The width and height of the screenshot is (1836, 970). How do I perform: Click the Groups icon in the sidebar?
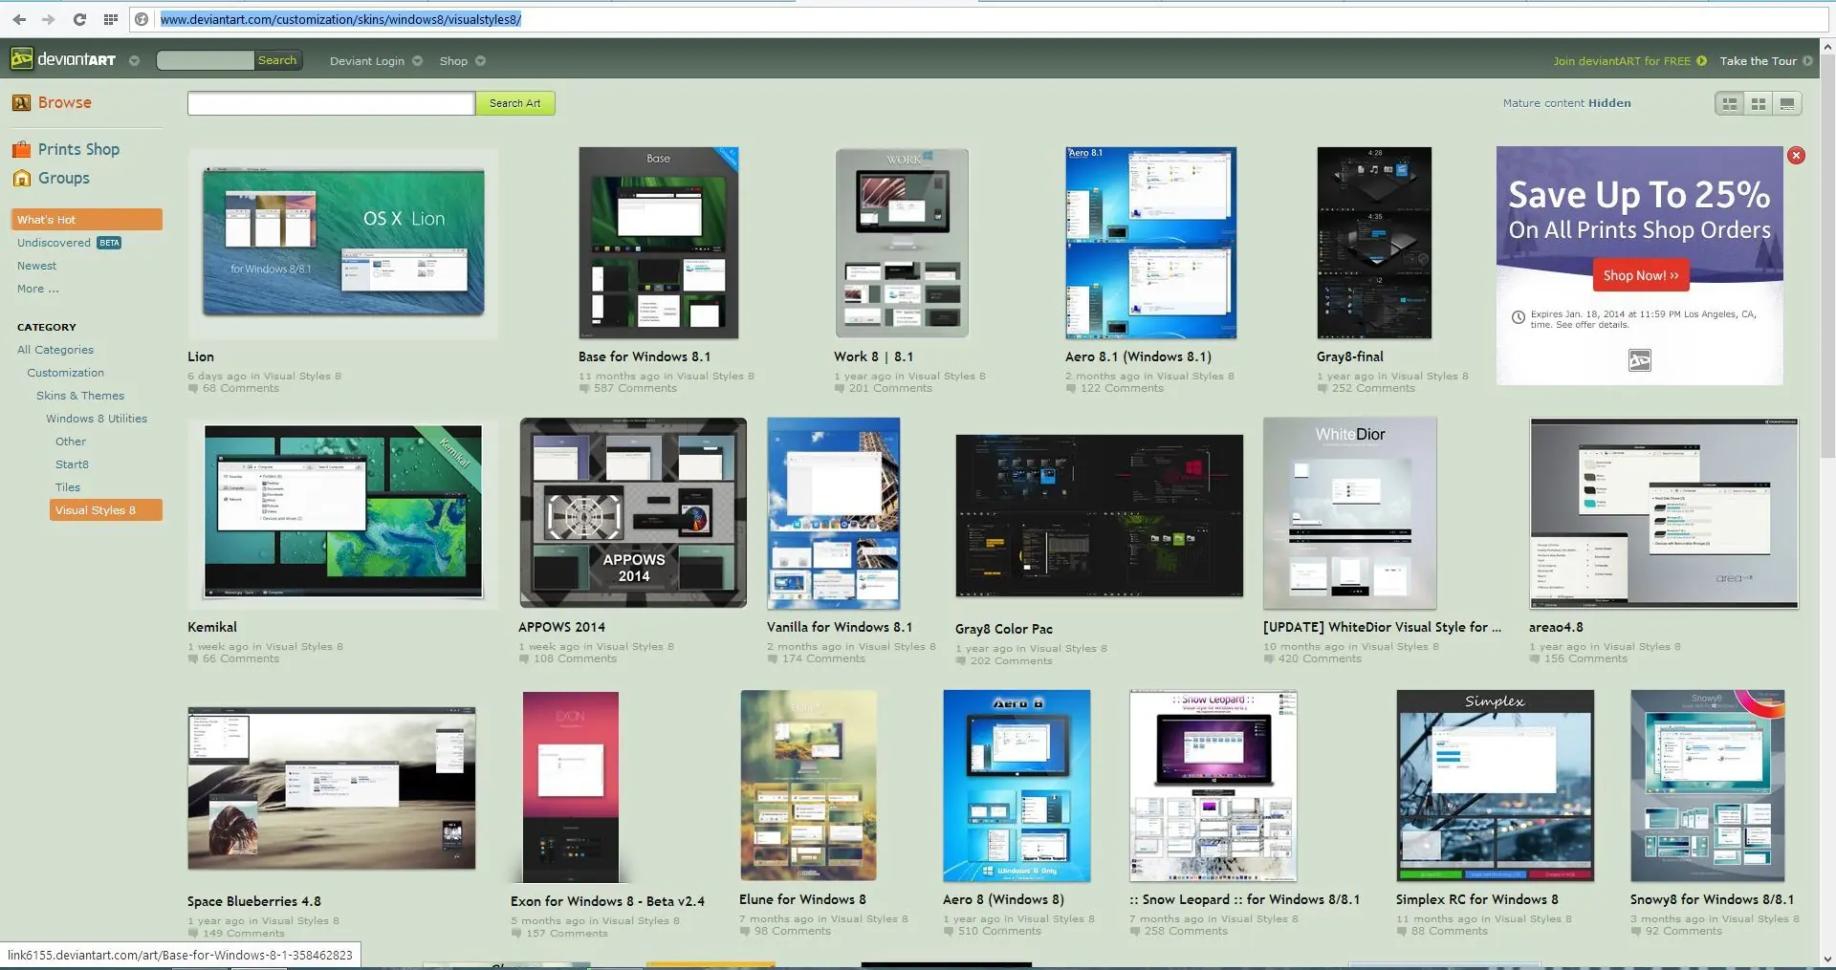[21, 178]
